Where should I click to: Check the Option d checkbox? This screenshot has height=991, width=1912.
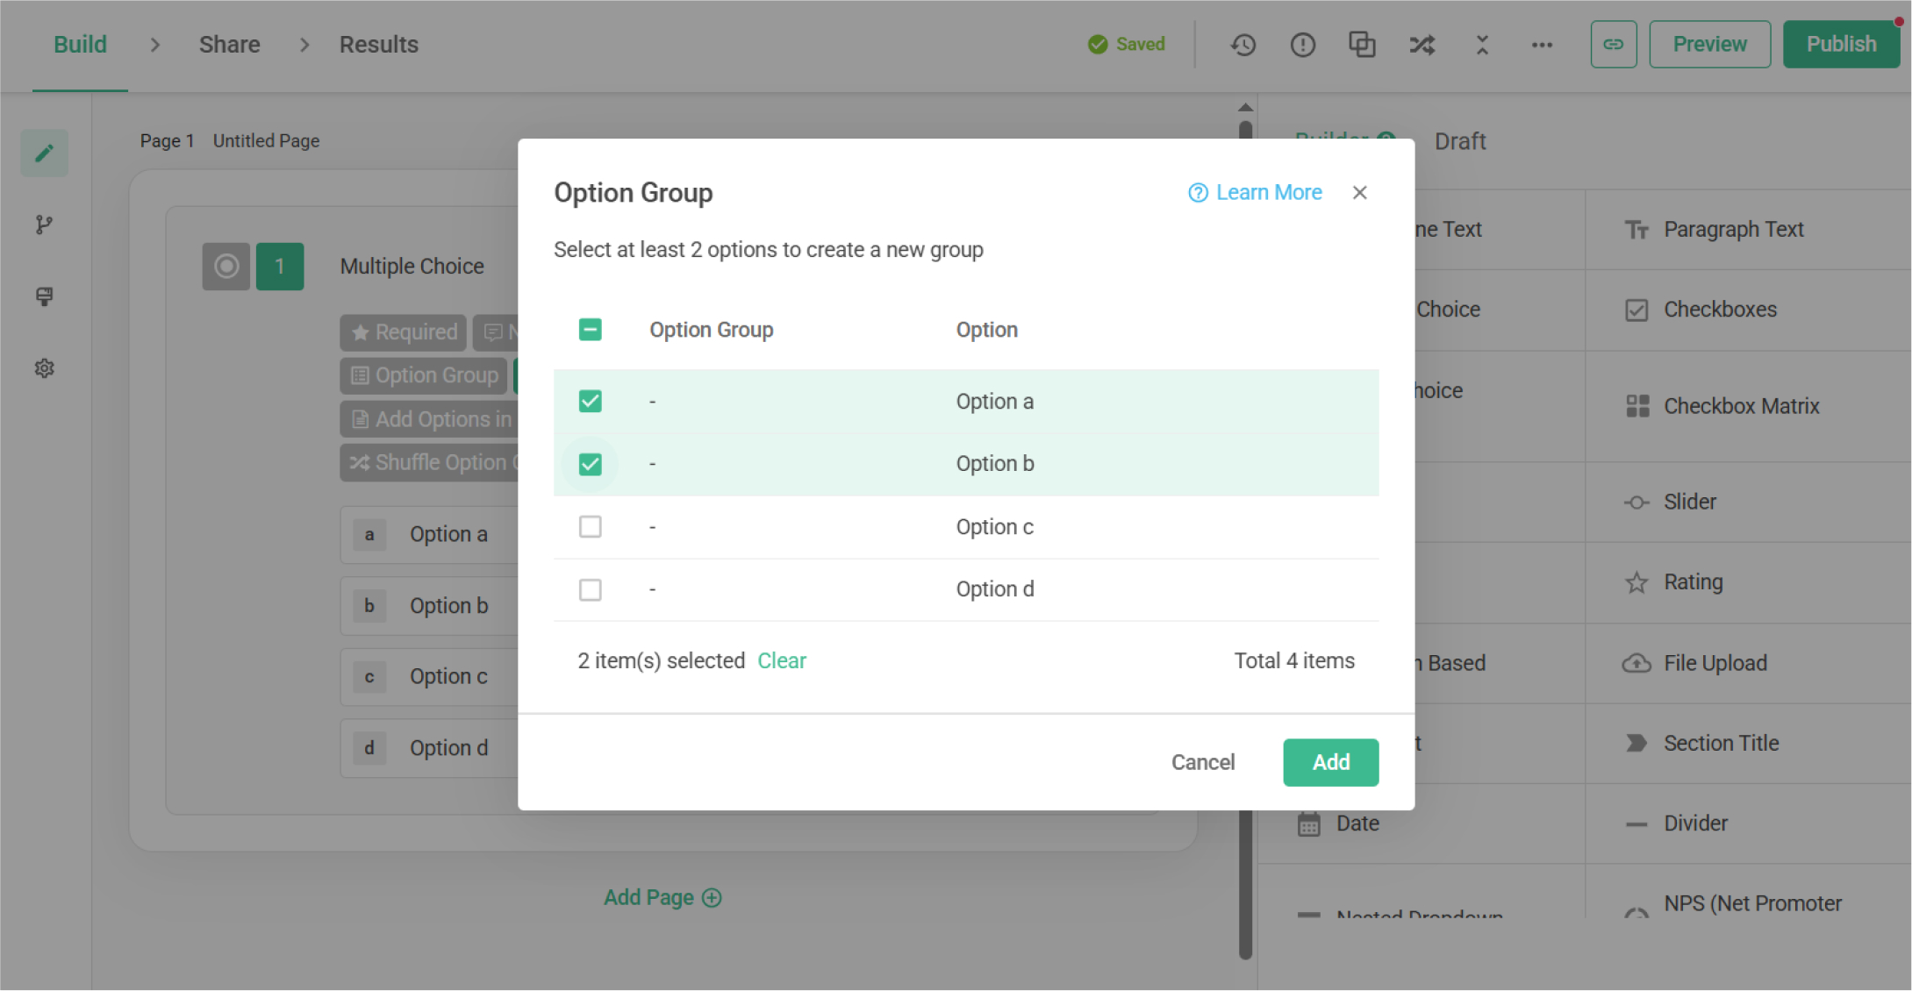point(591,589)
